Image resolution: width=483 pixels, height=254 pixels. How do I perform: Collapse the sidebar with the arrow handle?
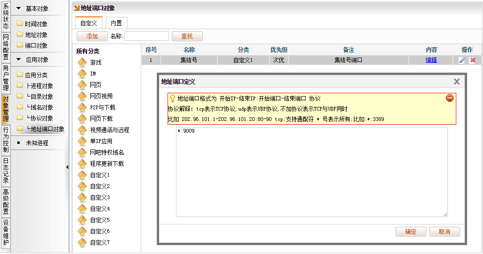[67, 167]
